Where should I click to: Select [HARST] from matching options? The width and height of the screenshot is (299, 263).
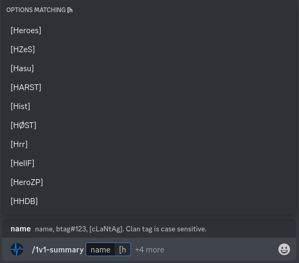coord(149,87)
